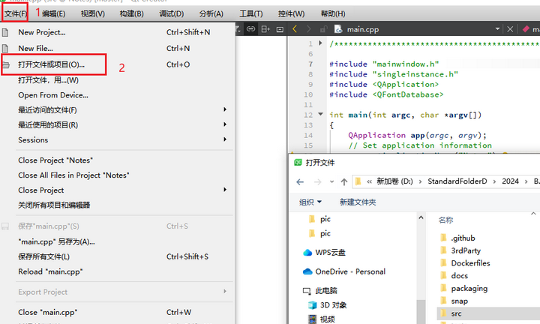The height and width of the screenshot is (324, 540).
Task: Choose Reload "main.cpp" entry
Action: click(118, 271)
